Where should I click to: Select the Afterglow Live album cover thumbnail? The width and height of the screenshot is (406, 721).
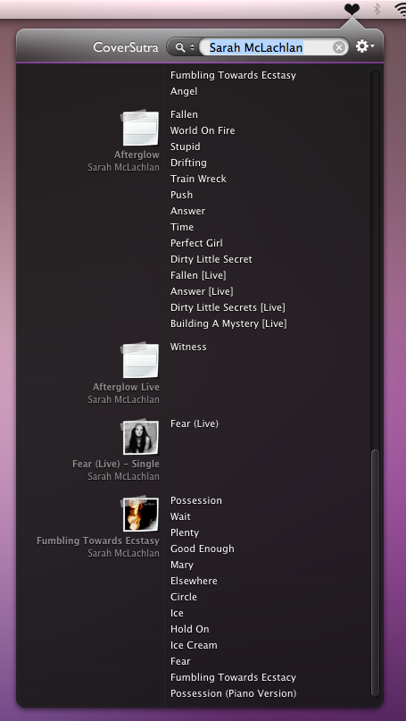[x=140, y=360]
